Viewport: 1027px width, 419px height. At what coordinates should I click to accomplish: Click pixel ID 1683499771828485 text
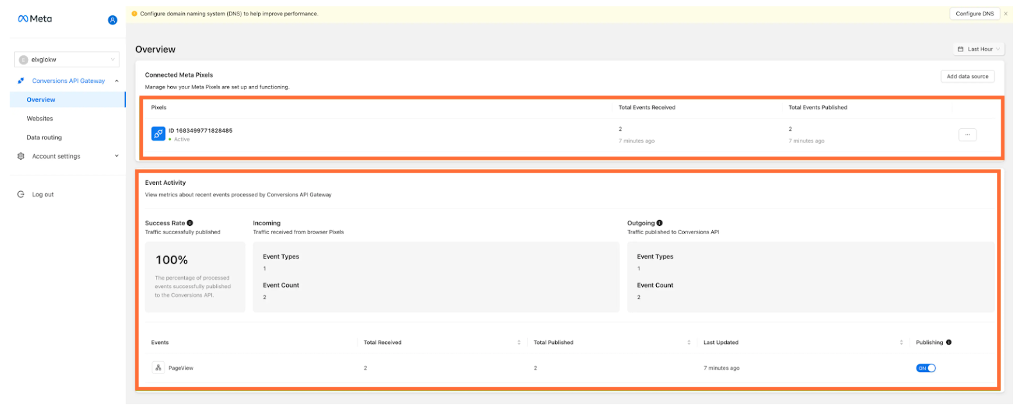(200, 130)
